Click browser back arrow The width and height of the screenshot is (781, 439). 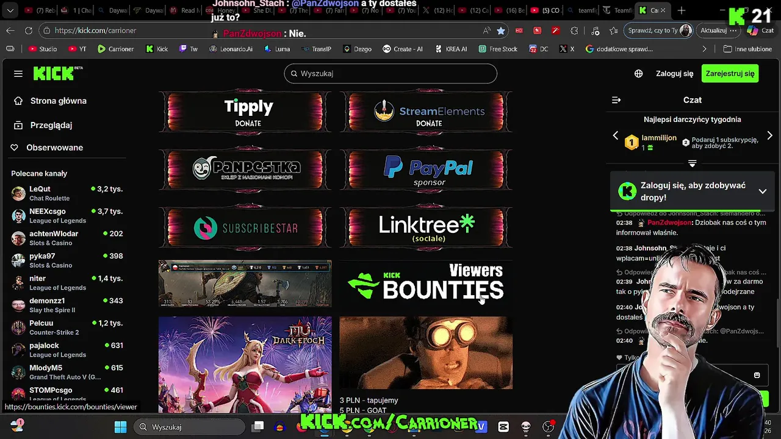tap(10, 30)
